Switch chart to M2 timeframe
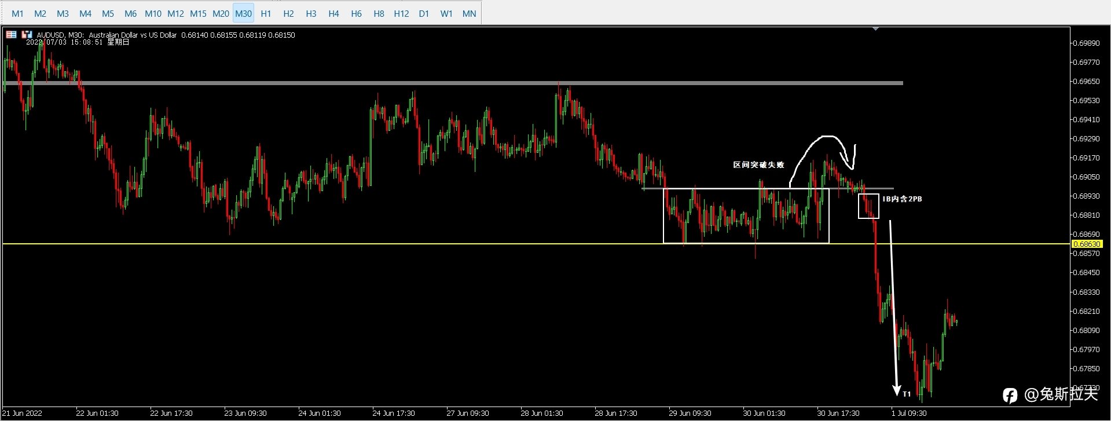The width and height of the screenshot is (1111, 421). (40, 13)
